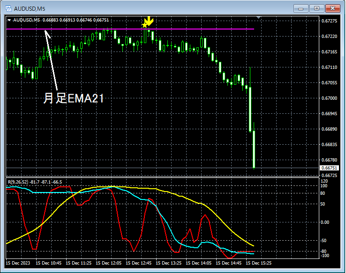Click the -80 level on indicator scale
Image resolution: width=346 pixels, height=273 pixels.
pos(323,251)
